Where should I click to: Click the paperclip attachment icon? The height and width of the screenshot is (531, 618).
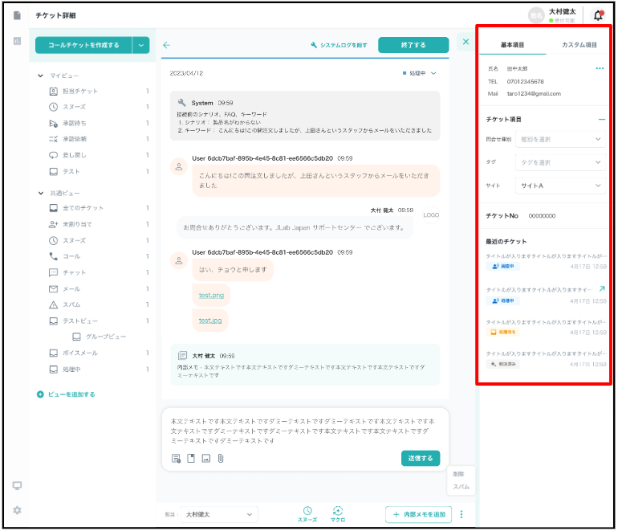coord(220,458)
